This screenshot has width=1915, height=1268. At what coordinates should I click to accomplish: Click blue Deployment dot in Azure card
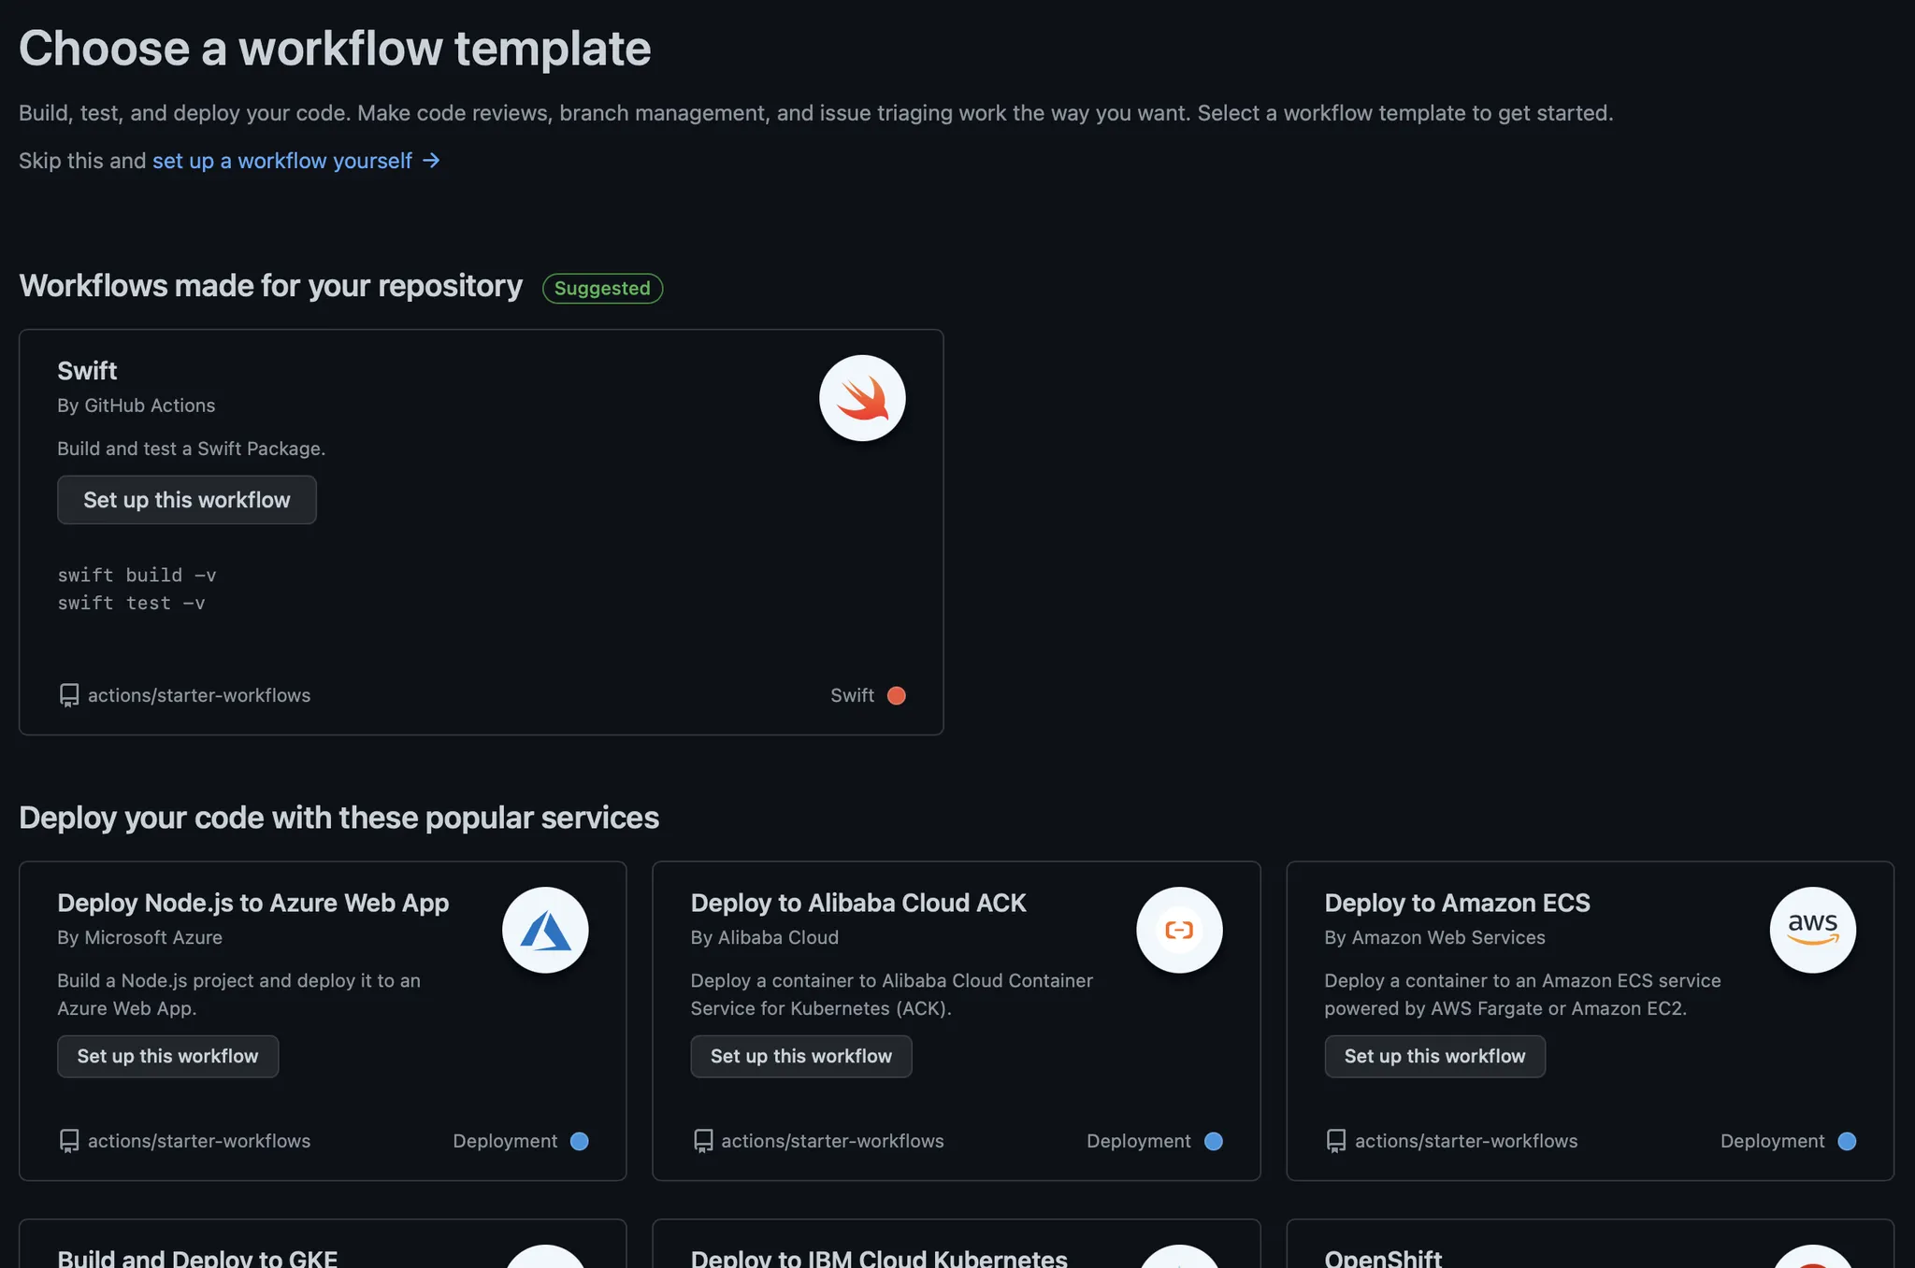click(580, 1141)
